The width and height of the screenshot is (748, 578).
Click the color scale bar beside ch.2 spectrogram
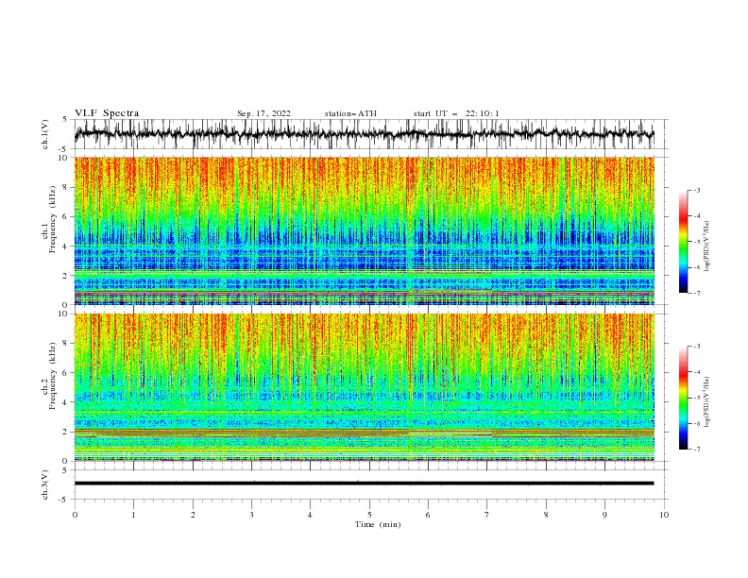pos(683,398)
